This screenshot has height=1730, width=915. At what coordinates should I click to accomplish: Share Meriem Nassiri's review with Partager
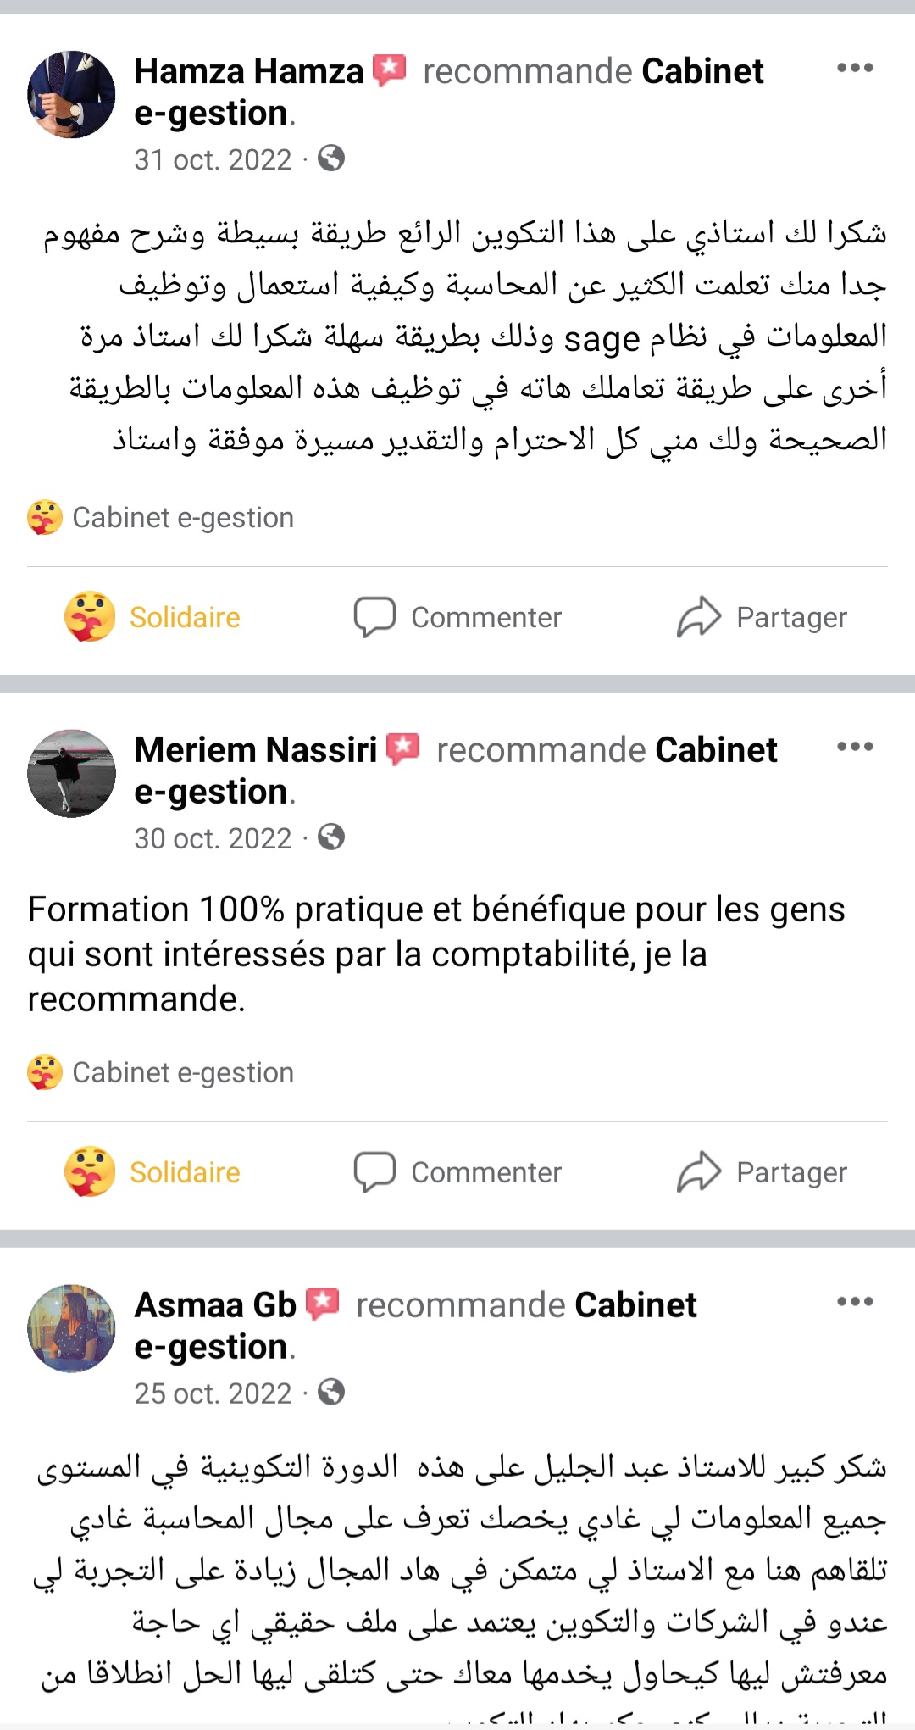point(762,1172)
